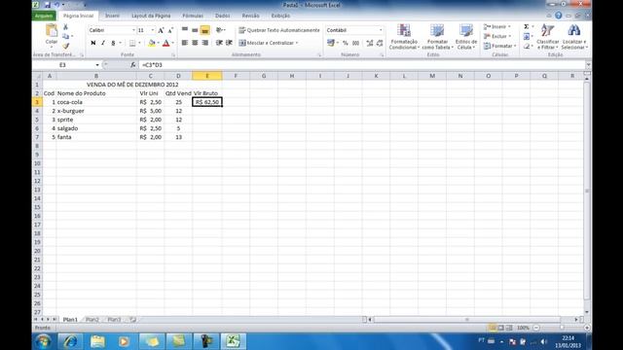Image resolution: width=623 pixels, height=350 pixels.
Task: Click the decrease indent icon
Action: click(x=219, y=43)
